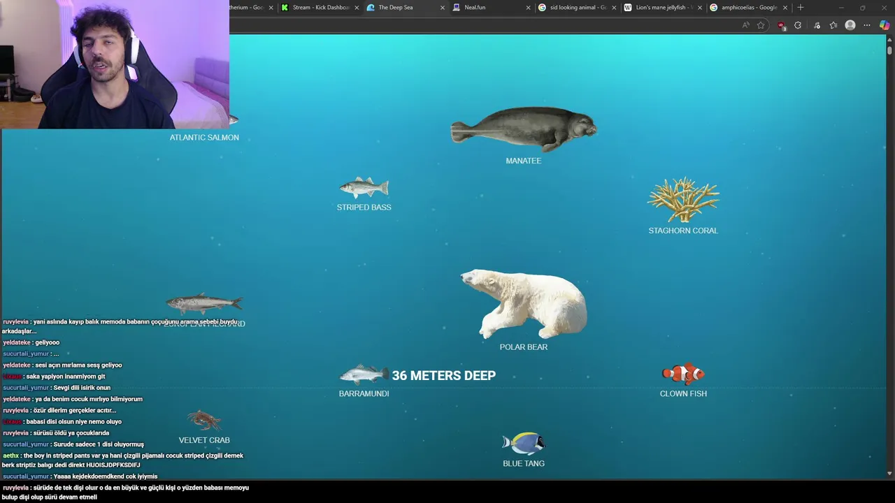Click the streamer webcam overlay

[x=115, y=64]
